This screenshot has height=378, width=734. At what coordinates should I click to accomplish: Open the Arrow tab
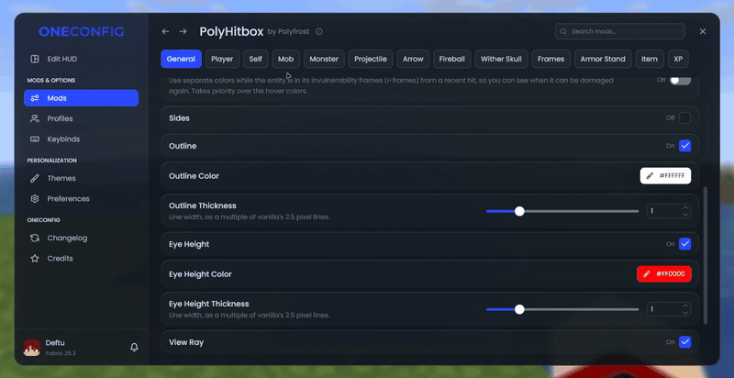tap(414, 59)
